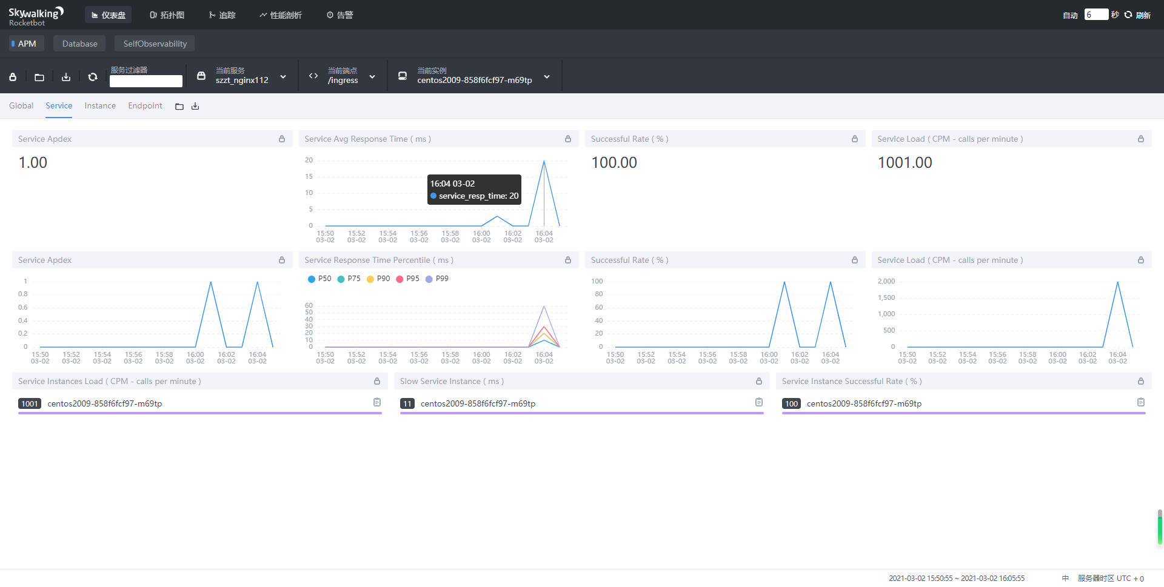Click the folder icon beside Endpoint tab

(x=179, y=107)
